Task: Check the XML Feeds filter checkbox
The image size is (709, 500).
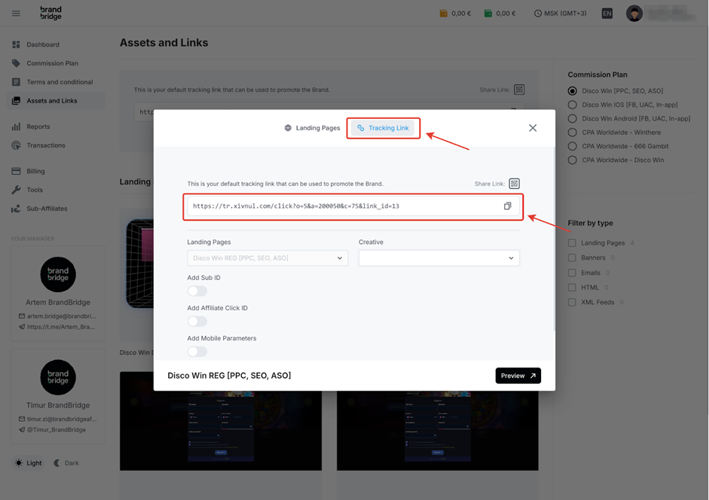Action: tap(572, 302)
